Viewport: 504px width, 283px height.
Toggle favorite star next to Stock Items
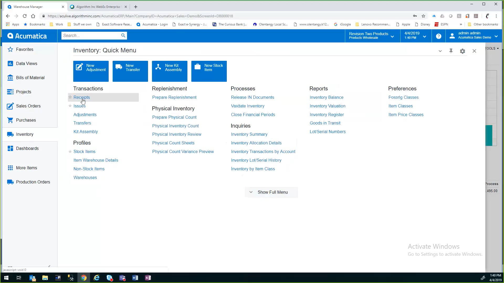coord(70,151)
